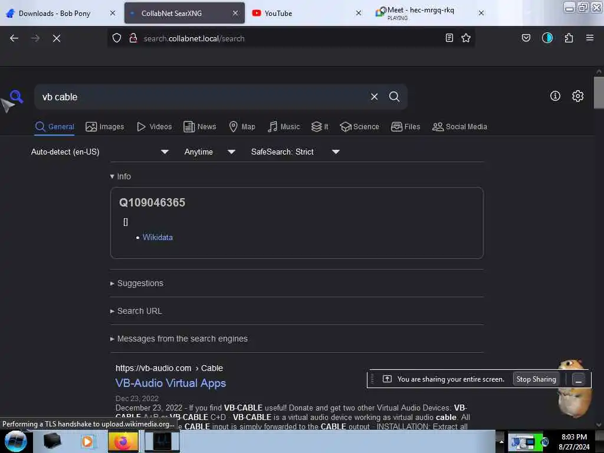Open the Anytime time range dropdown
604x453 pixels.
pos(209,152)
